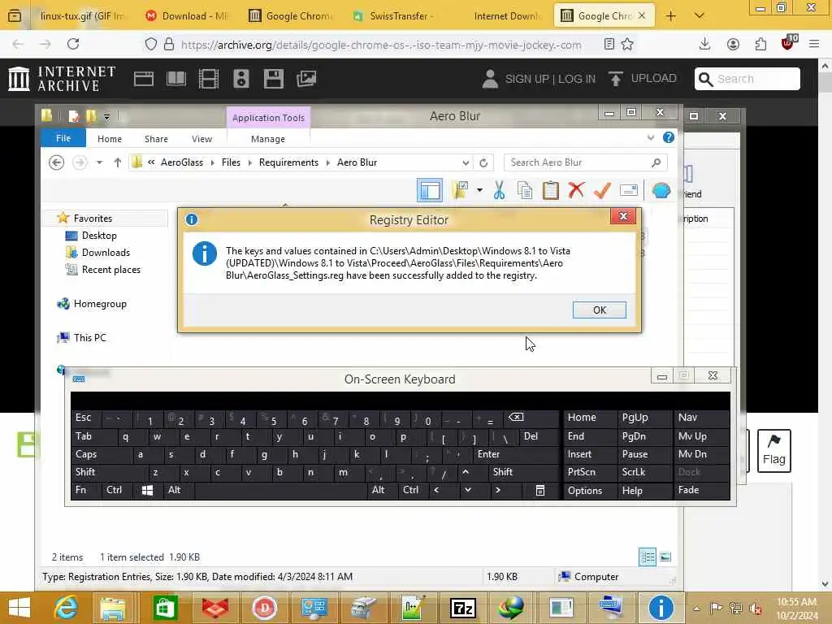Image resolution: width=832 pixels, height=624 pixels.
Task: Open new browser tab plus button
Action: pos(670,16)
